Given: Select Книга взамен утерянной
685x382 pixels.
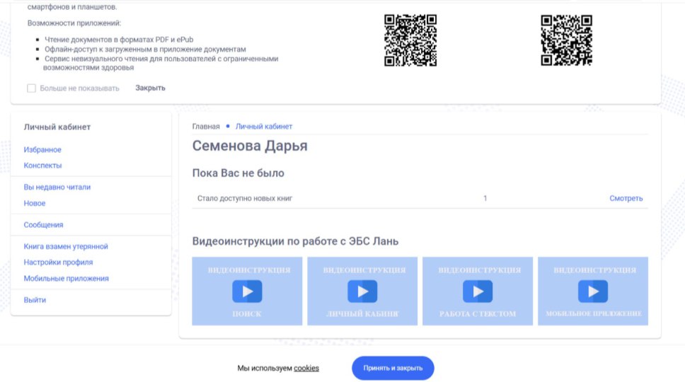Looking at the screenshot, I should tap(66, 247).
